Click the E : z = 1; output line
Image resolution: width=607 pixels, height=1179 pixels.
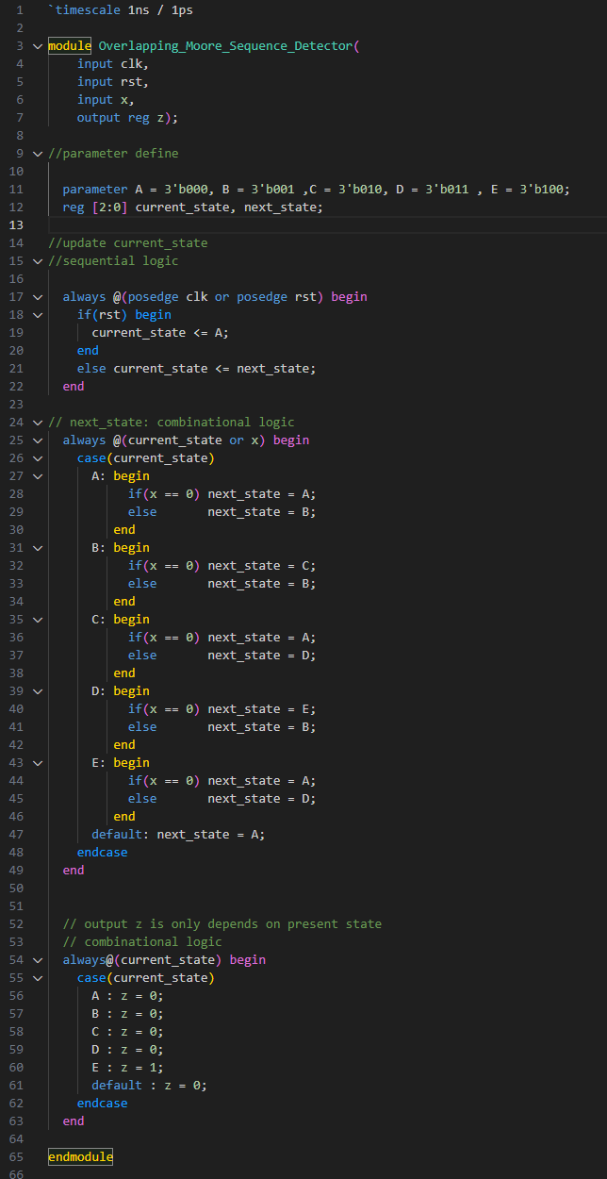[x=127, y=1068]
